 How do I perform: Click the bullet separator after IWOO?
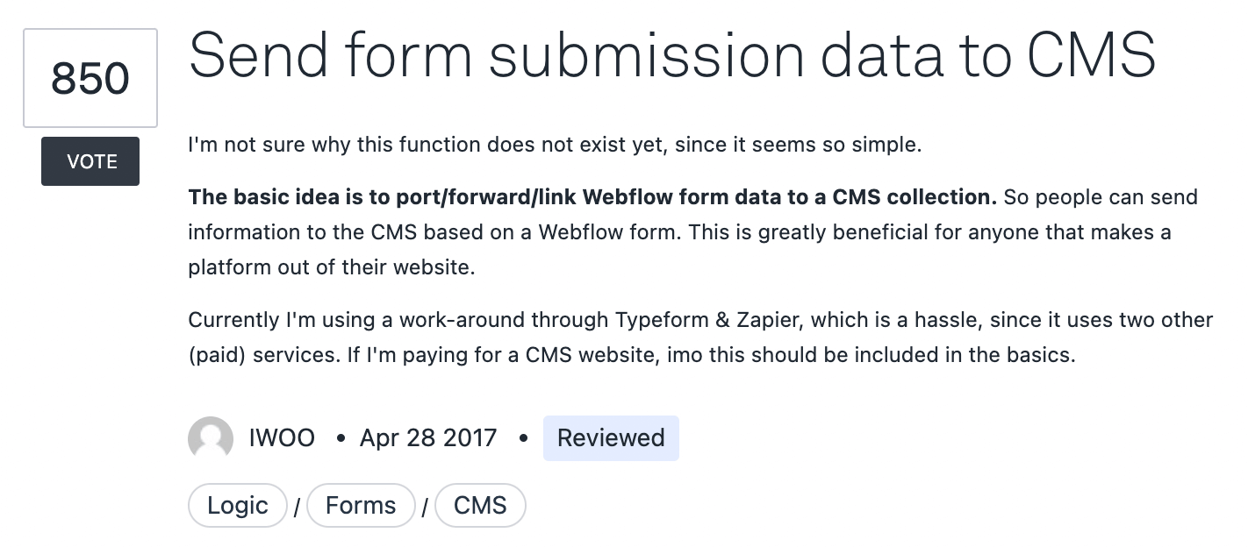(340, 438)
